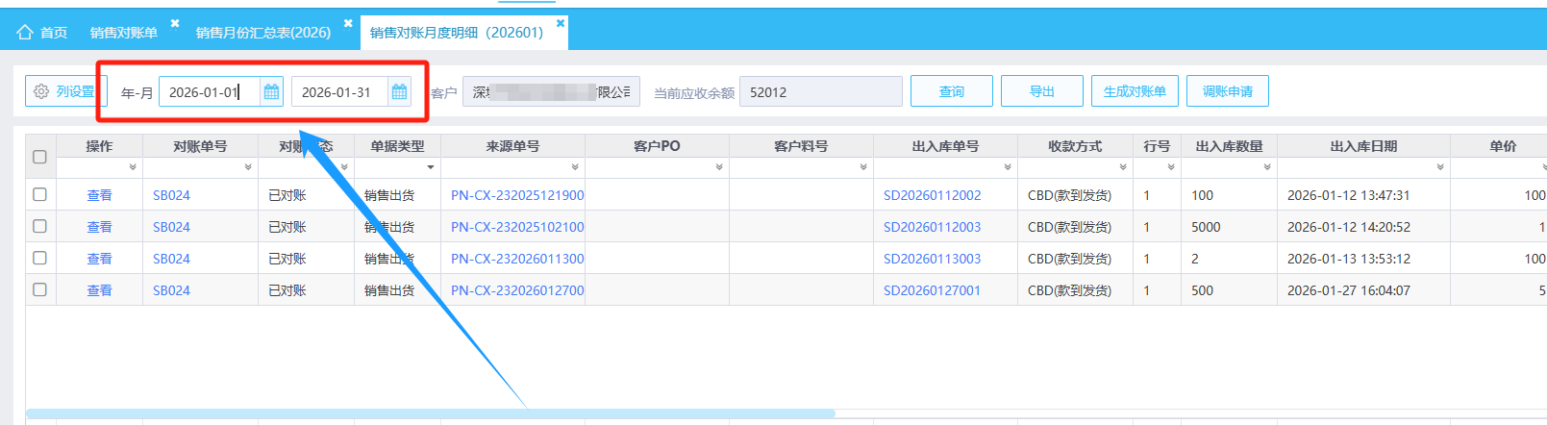
Task: Sort by the 出入库日期 column header
Action: [x=1363, y=146]
